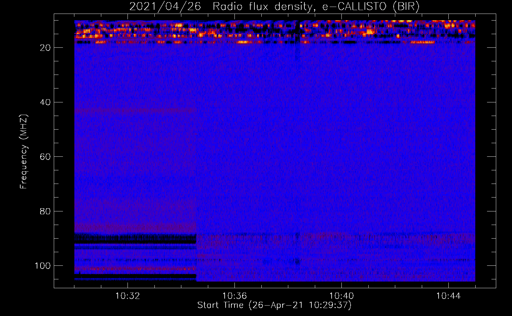
Task: Select the "Frequency (MHZ)" y-axis label
Action: coord(24,152)
